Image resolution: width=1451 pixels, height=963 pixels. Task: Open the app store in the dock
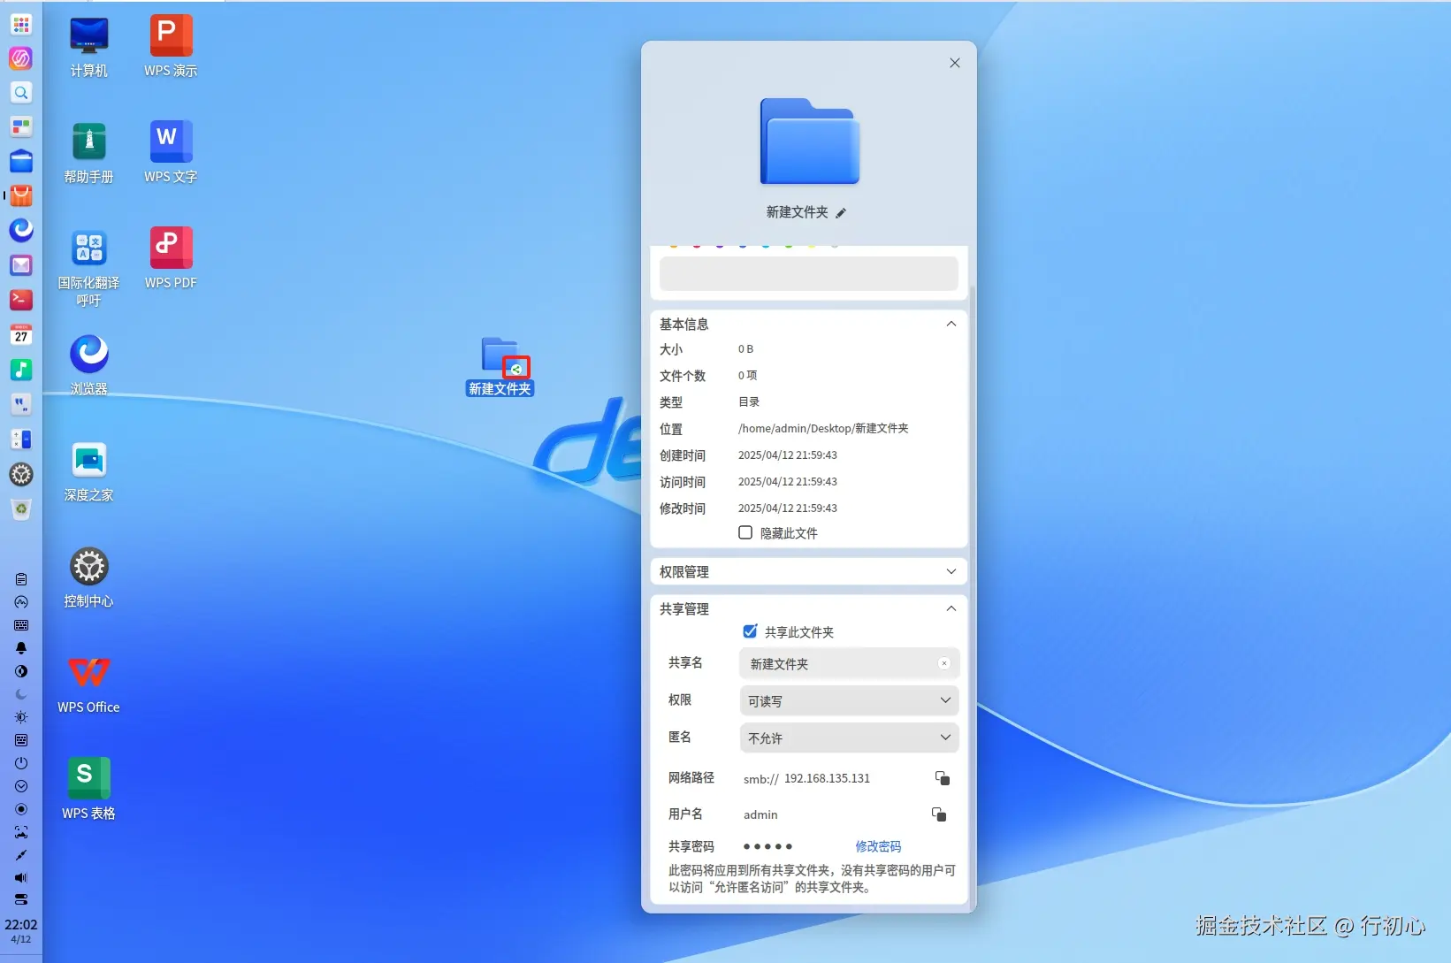coord(21,196)
